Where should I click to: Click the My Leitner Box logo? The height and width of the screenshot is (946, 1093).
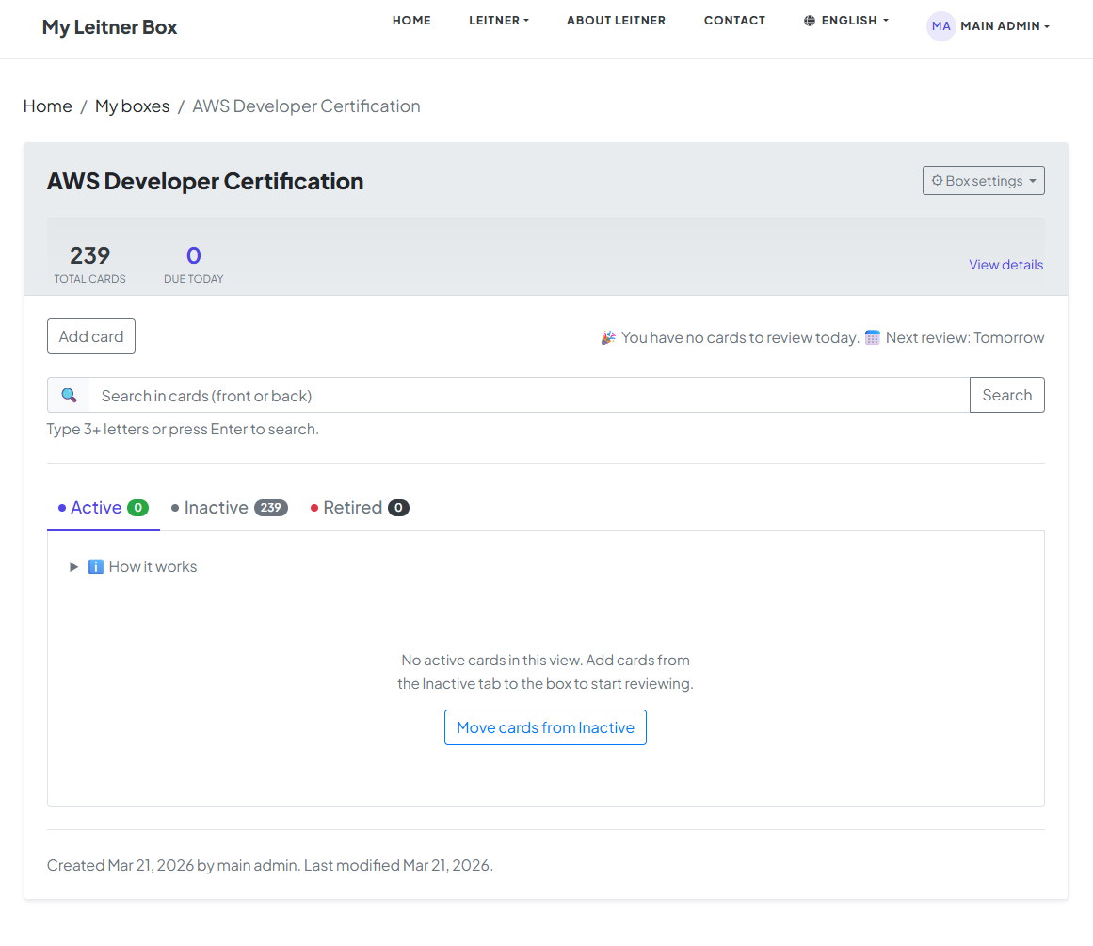pyautogui.click(x=109, y=27)
